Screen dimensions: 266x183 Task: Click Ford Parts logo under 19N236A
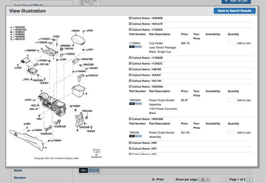pyautogui.click(x=135, y=104)
